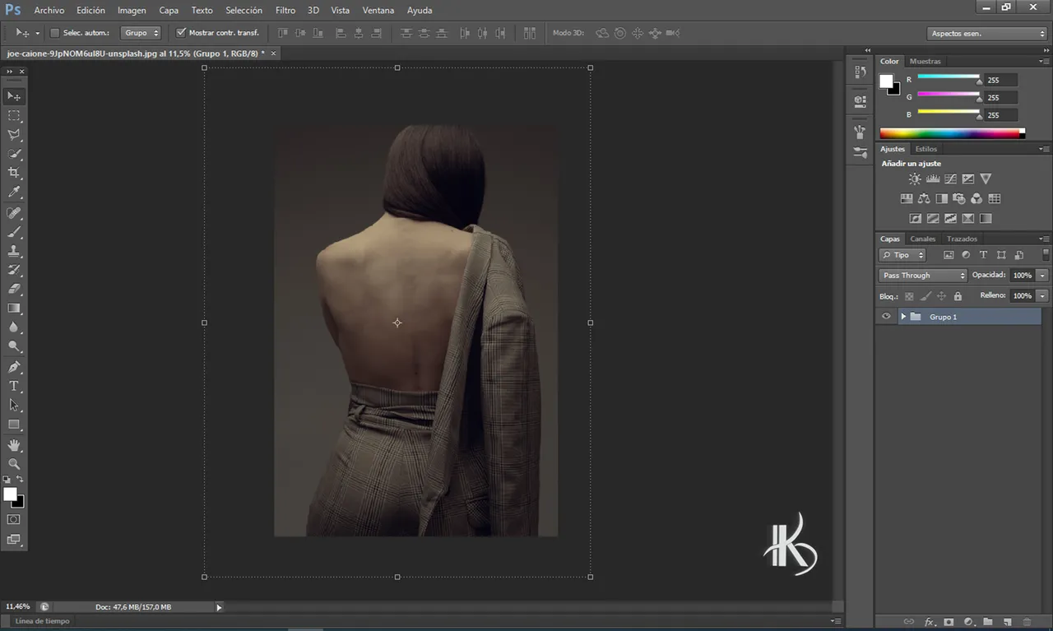Close the joe-caione document tab
The width and height of the screenshot is (1053, 631).
pos(274,53)
